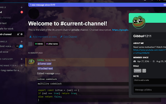Select the other name role pill
Viewport: 166px width, 104px height.
click(x=52, y=44)
